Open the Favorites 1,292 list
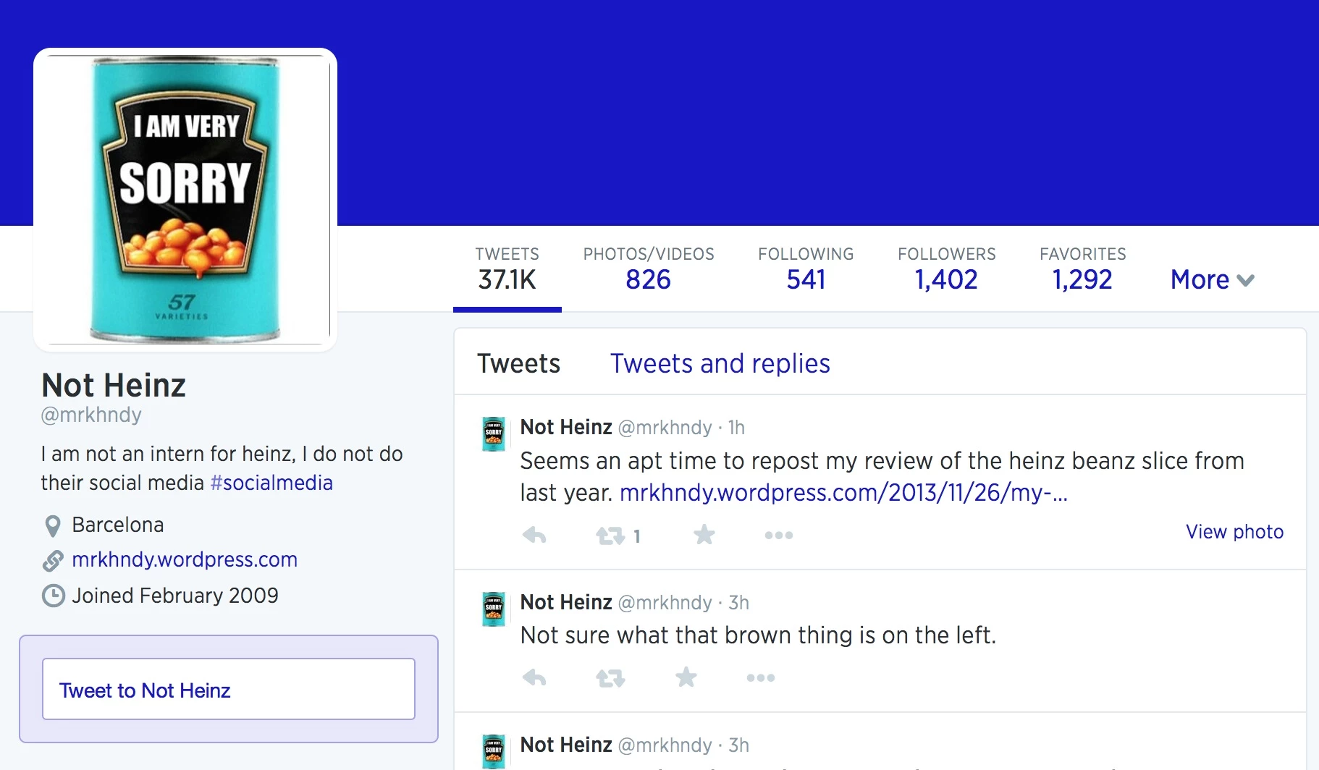 click(1082, 269)
